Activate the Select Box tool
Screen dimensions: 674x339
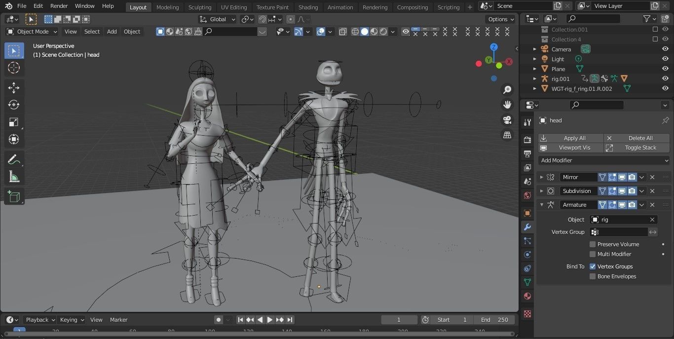pyautogui.click(x=14, y=51)
